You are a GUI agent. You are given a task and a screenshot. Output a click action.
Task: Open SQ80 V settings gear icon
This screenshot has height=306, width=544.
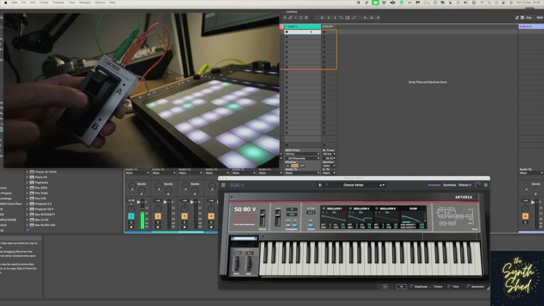pyautogui.click(x=486, y=185)
